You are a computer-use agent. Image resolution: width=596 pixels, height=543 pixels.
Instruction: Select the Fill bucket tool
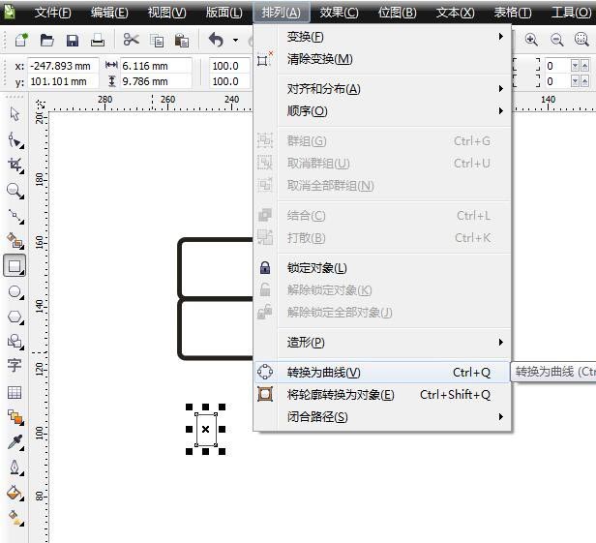pyautogui.click(x=15, y=493)
